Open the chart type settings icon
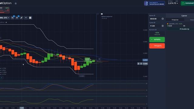The height and width of the screenshot is (109, 194). click(12, 18)
